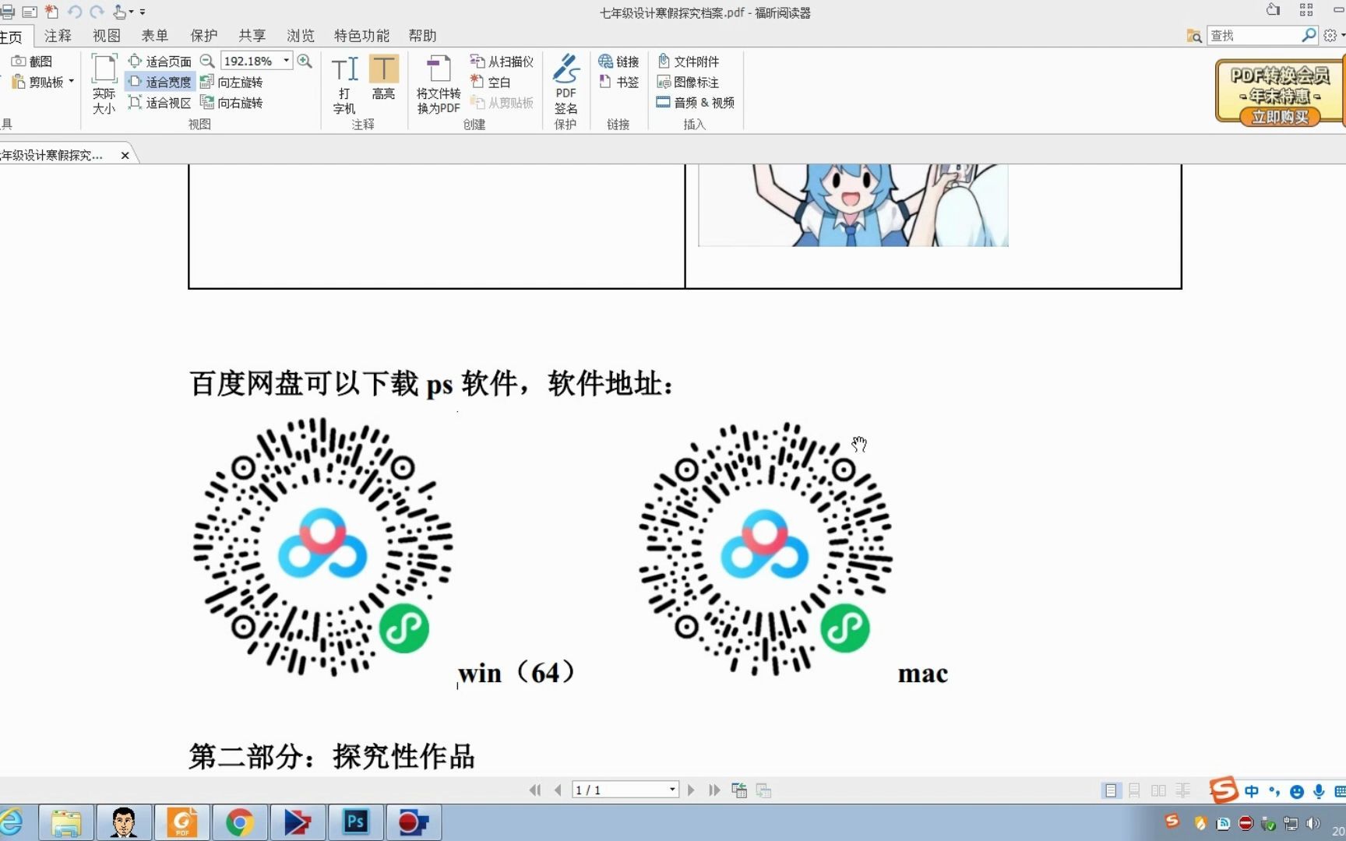Open PDF Sign (PDF签名) tool
1346x841 pixels.
coord(566,84)
